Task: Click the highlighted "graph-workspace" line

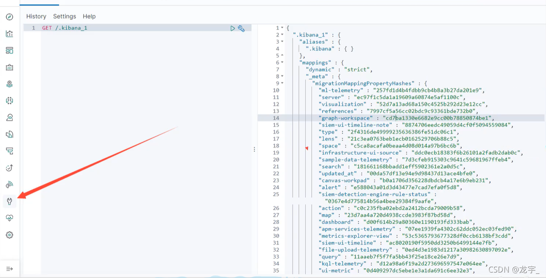Action: pyautogui.click(x=406, y=118)
